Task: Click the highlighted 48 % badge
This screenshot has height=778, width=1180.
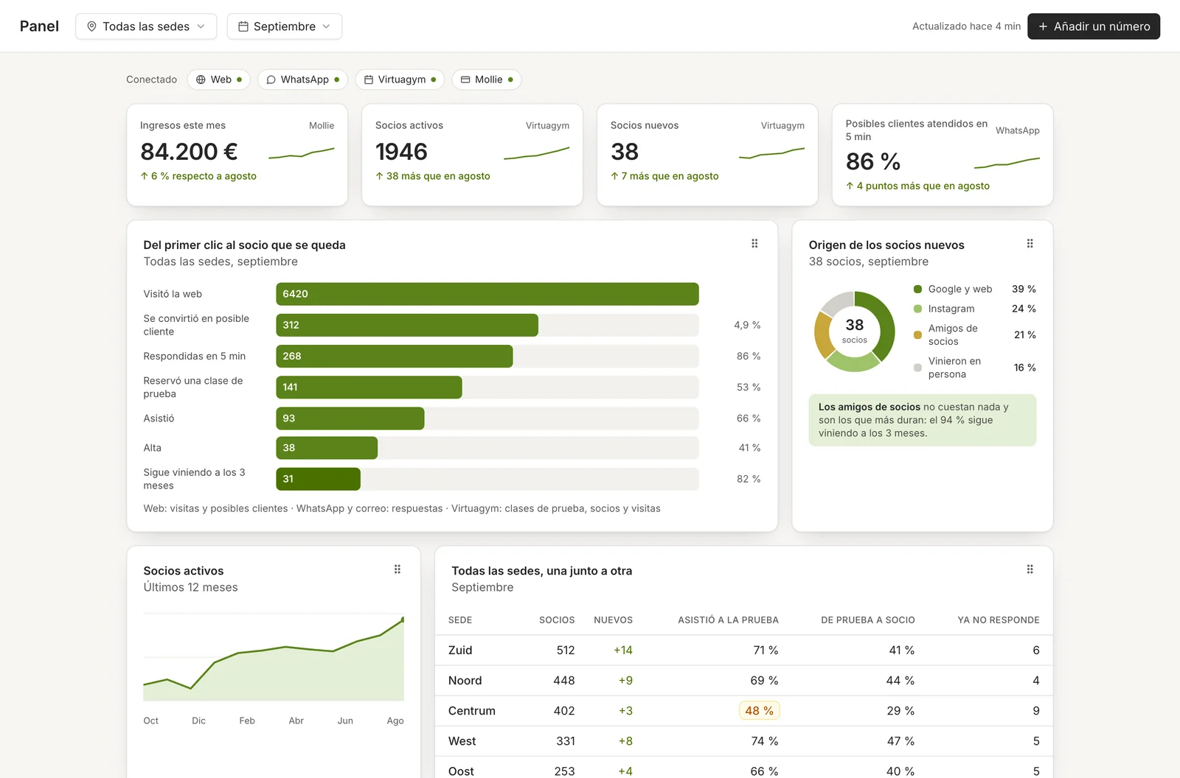Action: pos(759,711)
